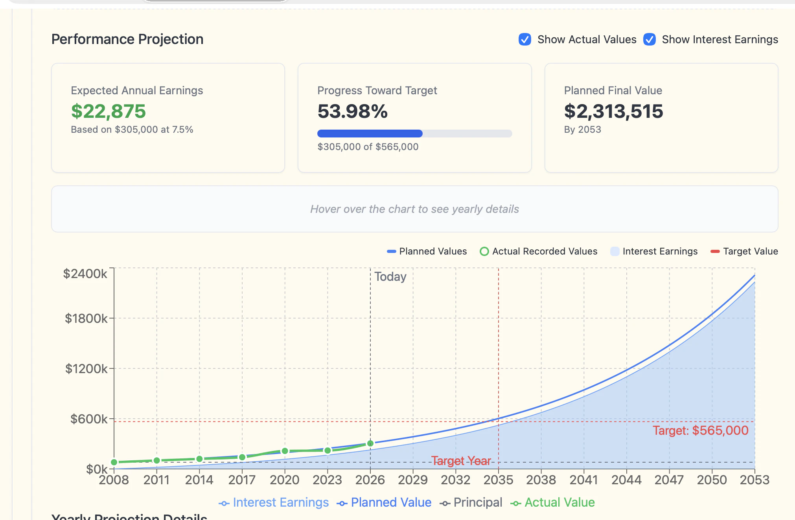
Task: Click the Interest Earnings light blue legend swatch
Action: tap(615, 251)
